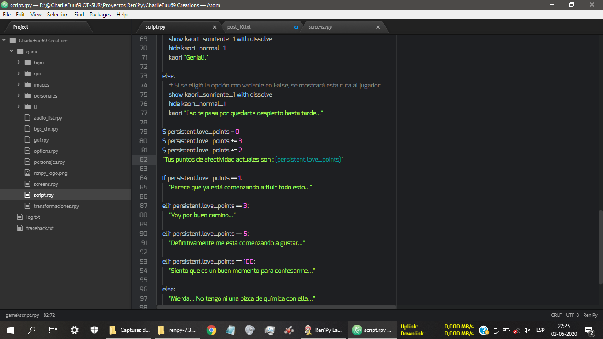Open Ren'Py Launcher from the taskbar
This screenshot has width=603, height=339.
[323, 330]
